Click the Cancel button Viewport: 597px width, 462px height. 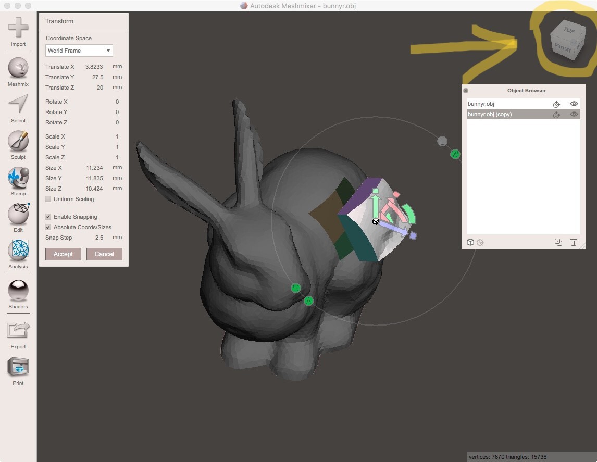tap(104, 254)
